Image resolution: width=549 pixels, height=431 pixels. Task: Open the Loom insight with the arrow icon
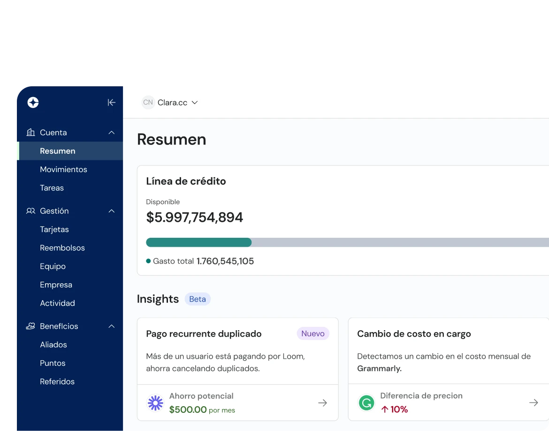(x=322, y=402)
